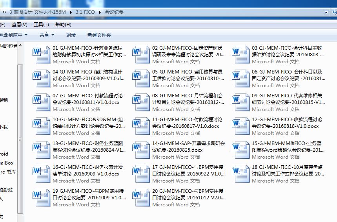Select file name 口讨论会议纪要-20161009-V1.0....
Screen dimensions: 337x222
(89, 198)
